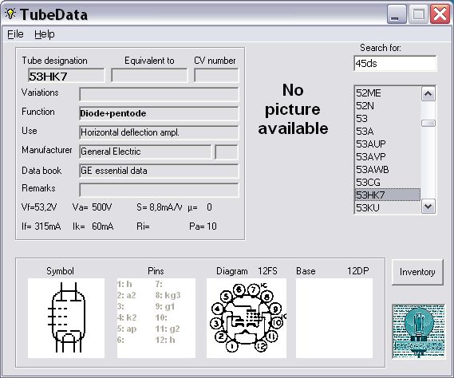Open the Inventory button
Viewport: 454px width, 378px height.
tap(417, 272)
